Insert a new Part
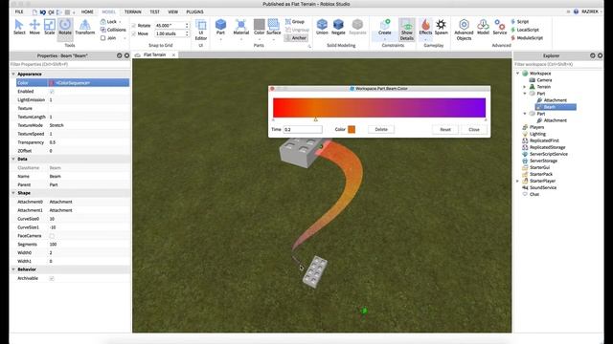 pos(221,28)
